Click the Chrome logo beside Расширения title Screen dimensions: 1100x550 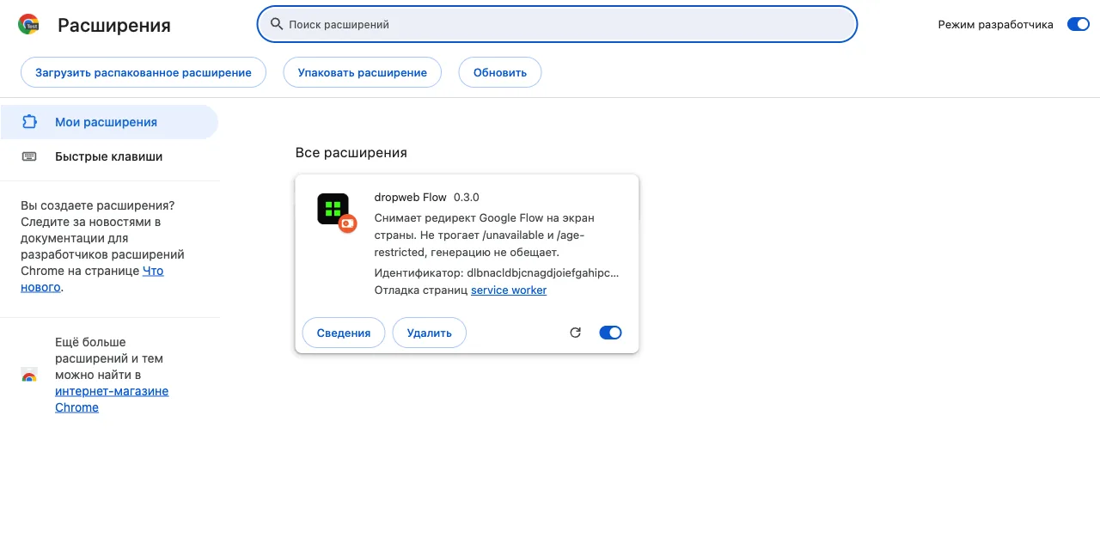click(x=29, y=25)
